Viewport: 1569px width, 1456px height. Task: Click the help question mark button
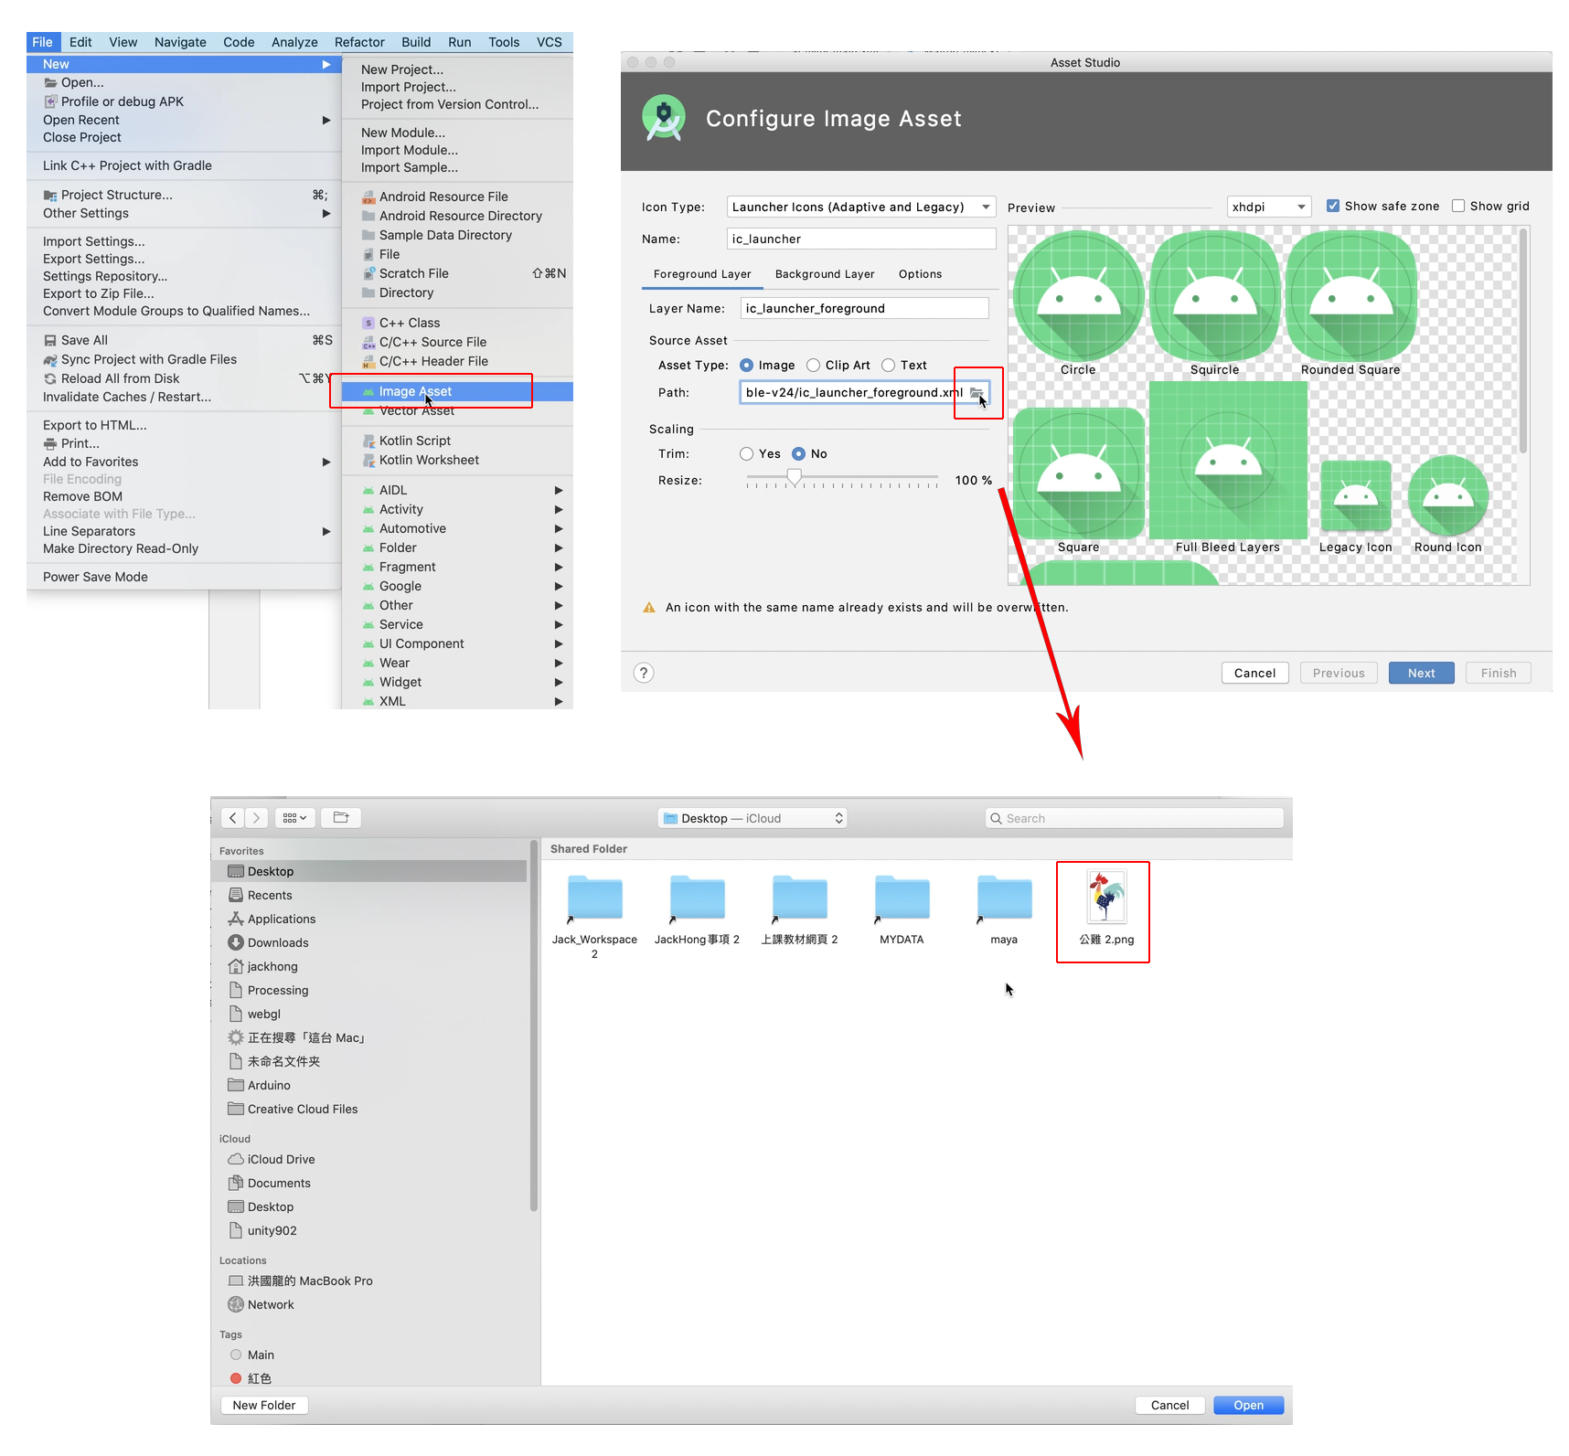tap(644, 673)
